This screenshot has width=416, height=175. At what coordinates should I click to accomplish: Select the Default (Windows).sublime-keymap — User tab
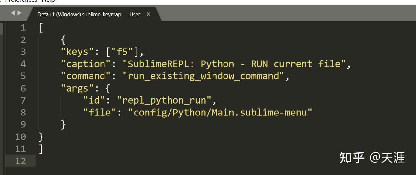point(89,14)
